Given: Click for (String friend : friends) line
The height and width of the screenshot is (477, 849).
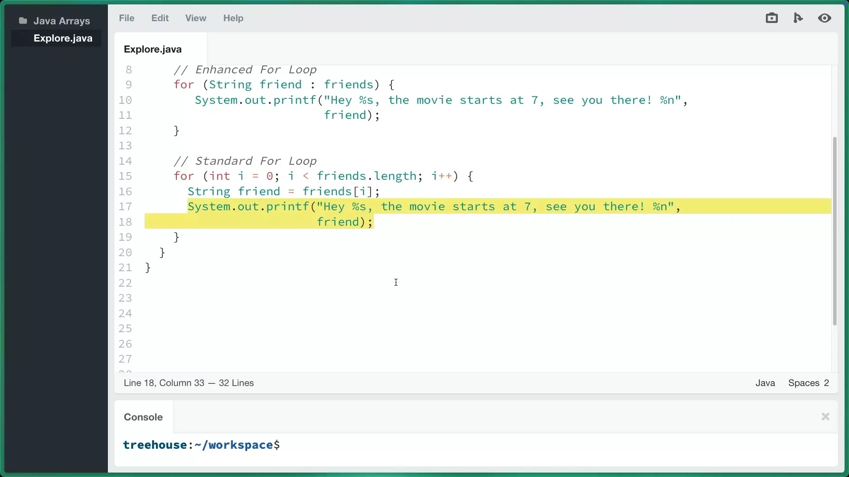Looking at the screenshot, I should [x=284, y=85].
